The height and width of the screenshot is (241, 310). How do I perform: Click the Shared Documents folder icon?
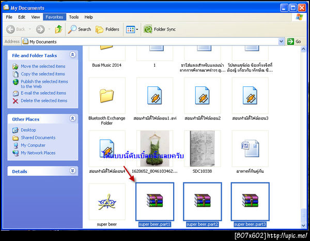tap(16, 138)
